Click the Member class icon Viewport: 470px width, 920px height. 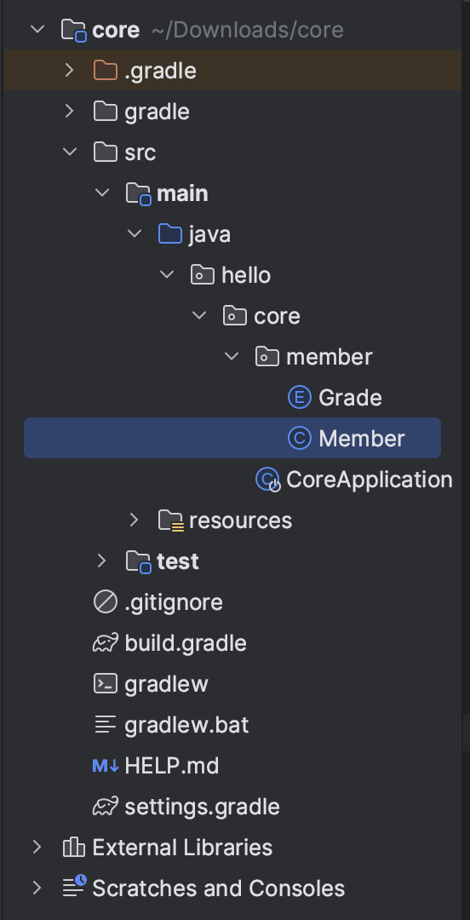coord(299,439)
